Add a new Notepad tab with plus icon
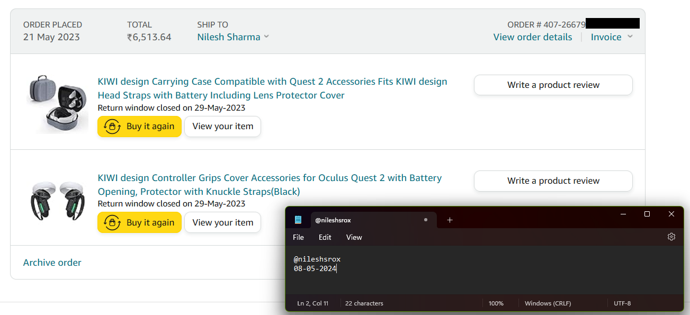The image size is (690, 315). tap(450, 220)
